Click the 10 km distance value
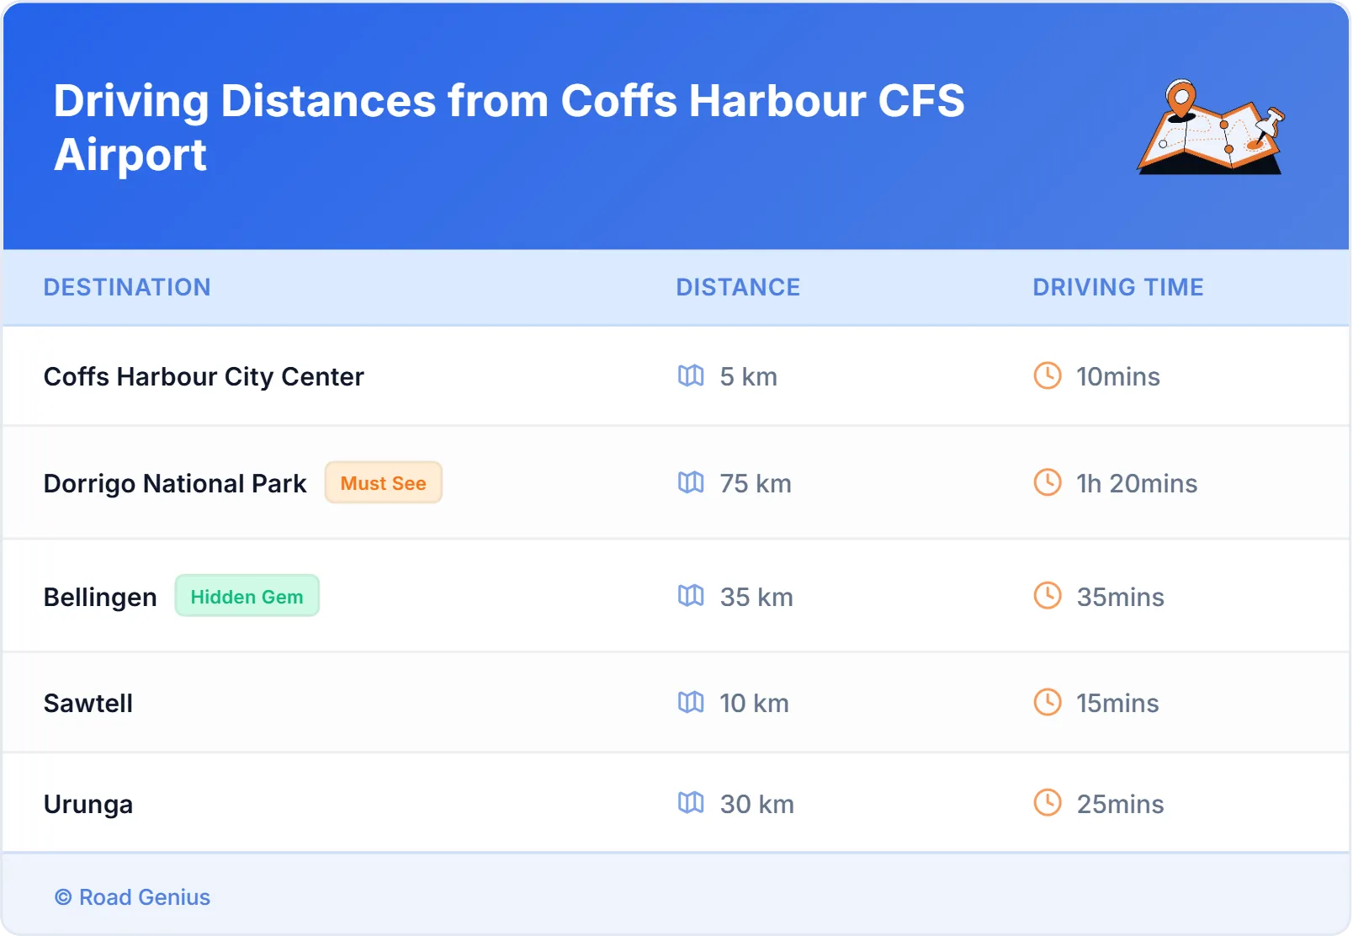The width and height of the screenshot is (1353, 936). click(755, 703)
